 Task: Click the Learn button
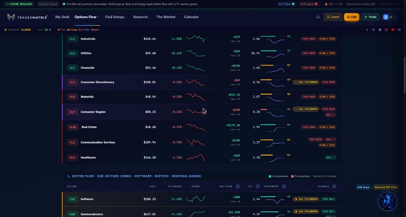[x=333, y=17]
